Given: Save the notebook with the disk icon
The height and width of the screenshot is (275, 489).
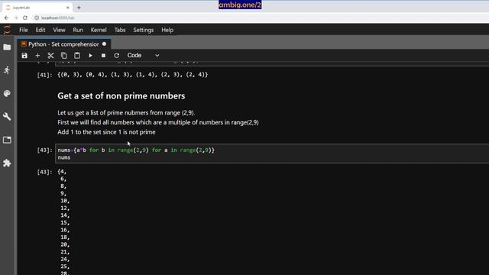Looking at the screenshot, I should point(24,56).
